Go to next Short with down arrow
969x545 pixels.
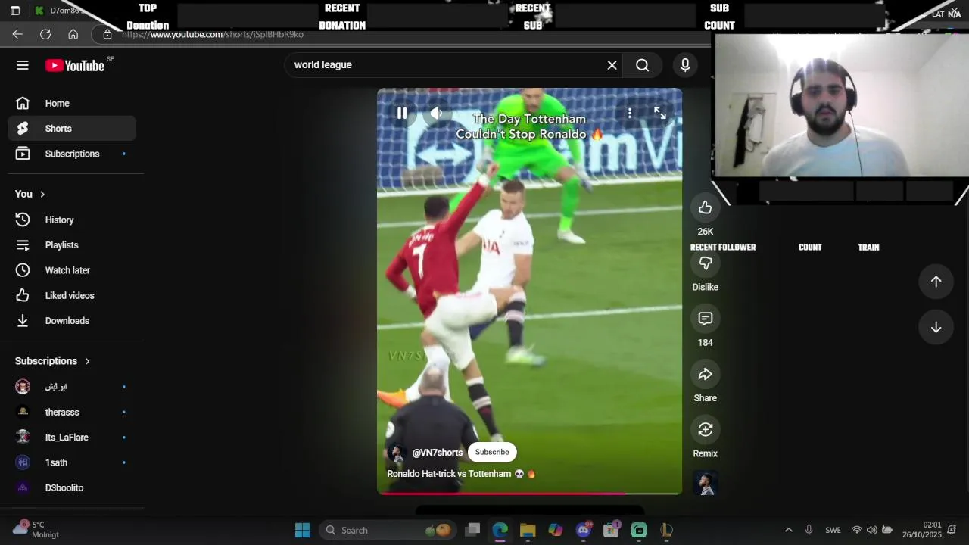(x=936, y=327)
